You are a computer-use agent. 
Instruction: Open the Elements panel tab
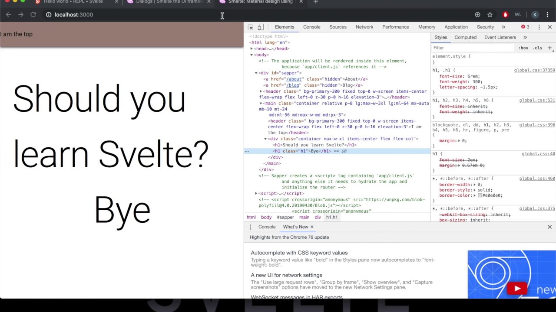(285, 27)
